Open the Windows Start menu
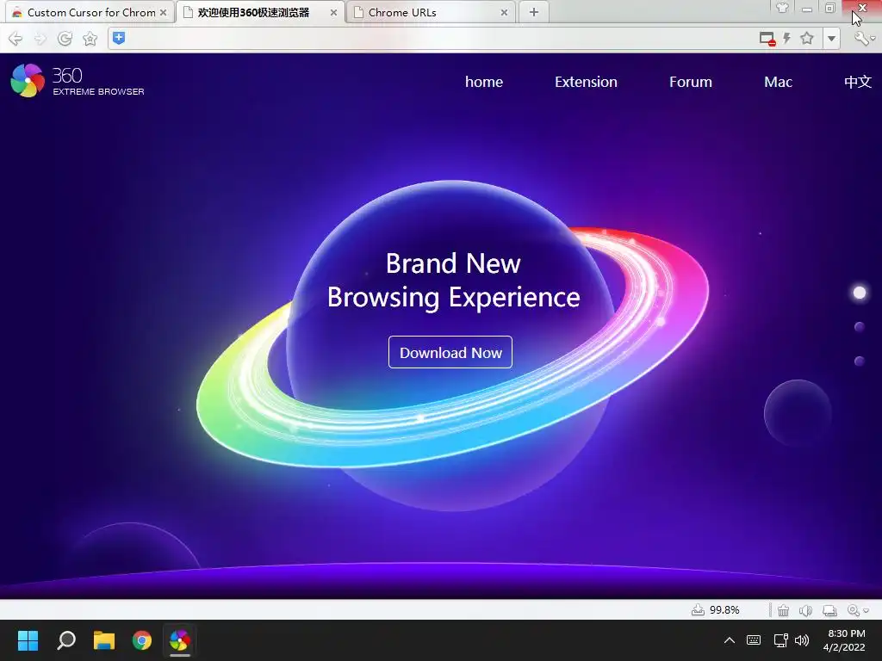The image size is (882, 661). pos(28,640)
